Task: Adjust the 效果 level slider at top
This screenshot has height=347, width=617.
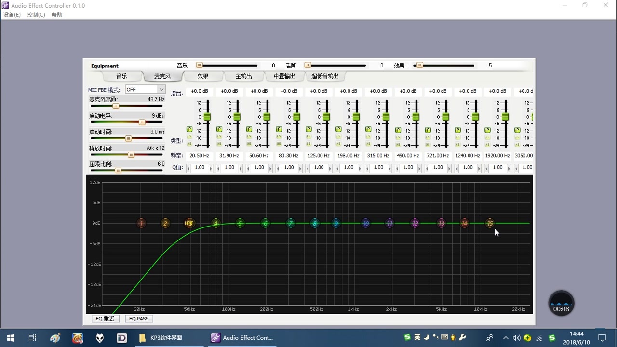Action: coord(419,65)
